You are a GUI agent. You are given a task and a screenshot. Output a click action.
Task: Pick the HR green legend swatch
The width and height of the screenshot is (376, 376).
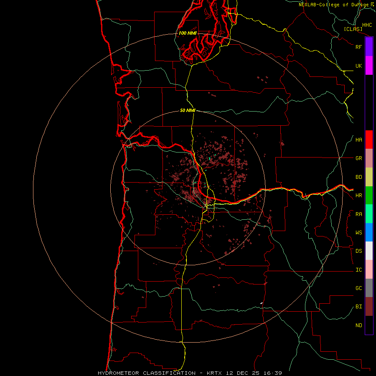[369, 196]
